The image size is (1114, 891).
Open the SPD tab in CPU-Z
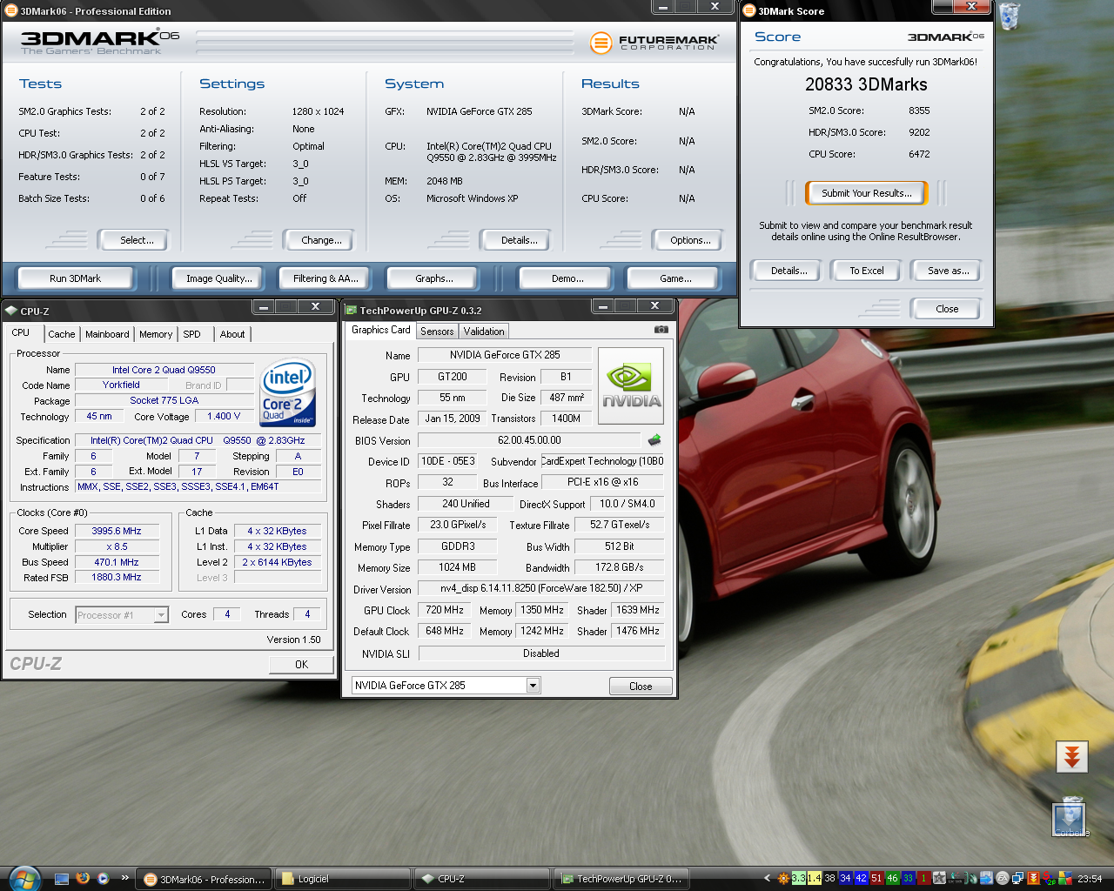192,334
